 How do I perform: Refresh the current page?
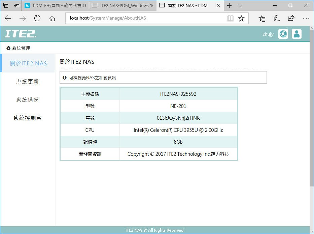37,18
